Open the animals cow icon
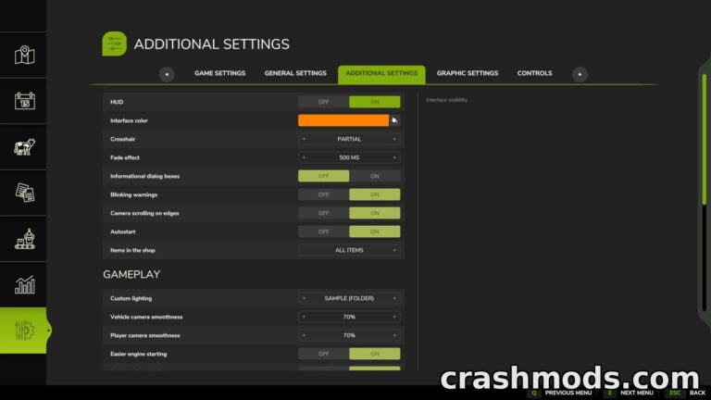The image size is (711, 400). click(x=24, y=147)
